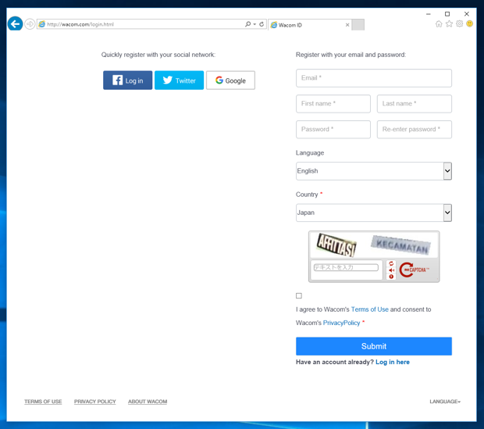Register with Facebook Log in button
Viewport: 484px width, 429px height.
coord(127,80)
